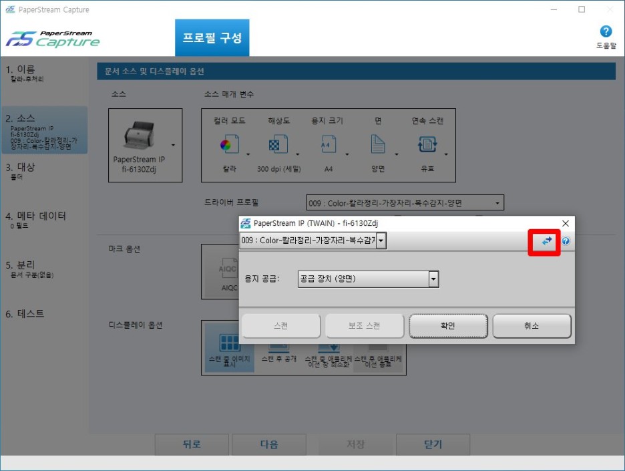Click the 저장 button

[x=355, y=444]
